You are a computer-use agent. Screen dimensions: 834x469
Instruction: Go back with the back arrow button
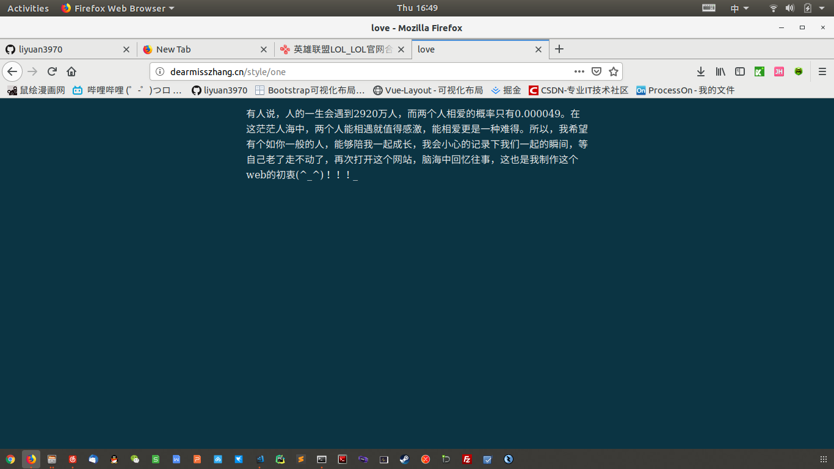12,71
